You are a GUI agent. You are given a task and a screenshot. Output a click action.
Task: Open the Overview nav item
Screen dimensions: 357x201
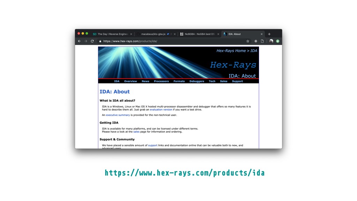click(130, 81)
